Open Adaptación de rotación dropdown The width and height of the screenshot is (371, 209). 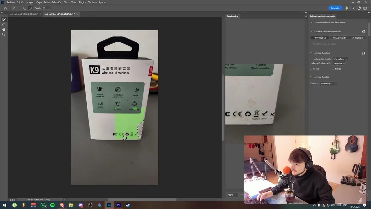339,63
